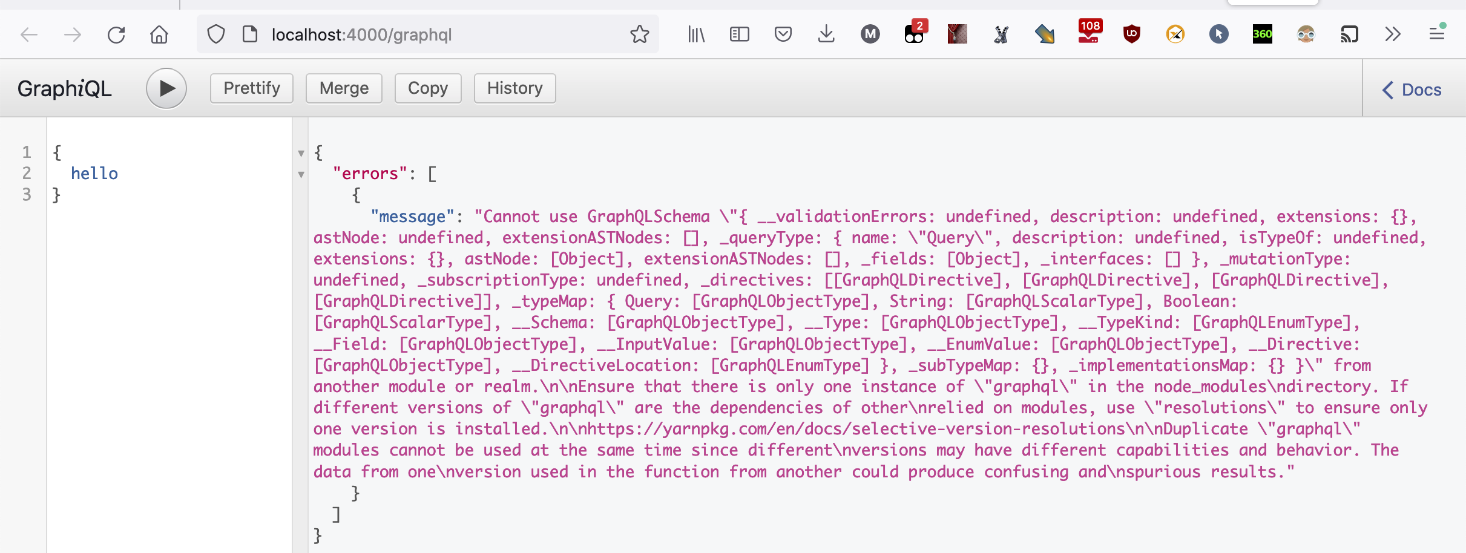Click line number 1 in editor gutter

(x=27, y=152)
